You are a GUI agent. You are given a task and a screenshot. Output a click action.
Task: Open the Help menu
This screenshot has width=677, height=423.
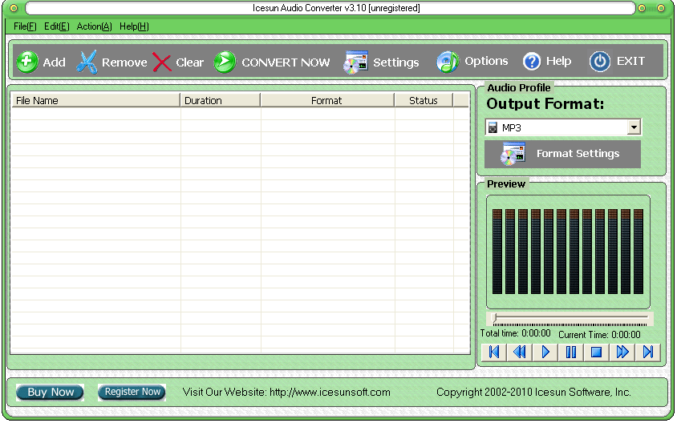coord(134,26)
